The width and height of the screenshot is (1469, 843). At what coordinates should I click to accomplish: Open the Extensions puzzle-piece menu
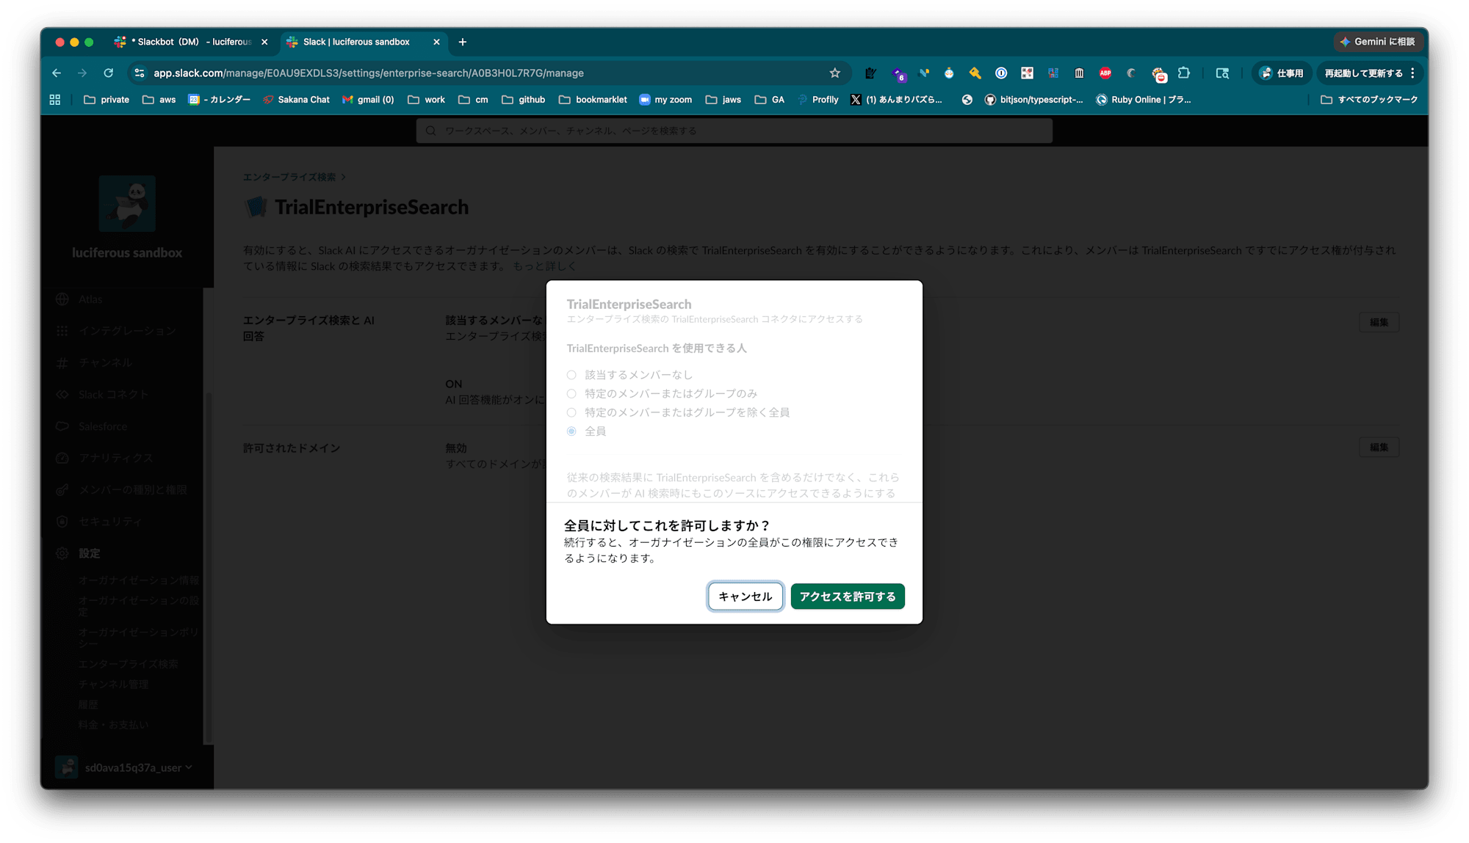[x=1184, y=73]
